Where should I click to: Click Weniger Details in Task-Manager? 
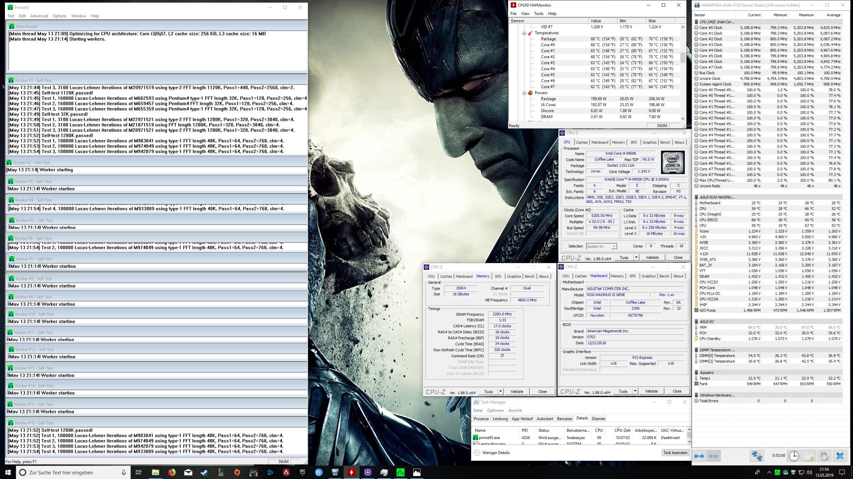[x=491, y=453]
